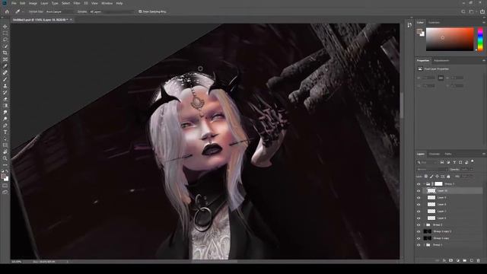This screenshot has height=274, width=487.
Task: Select the Clone Stamp tool
Action: pos(5,86)
